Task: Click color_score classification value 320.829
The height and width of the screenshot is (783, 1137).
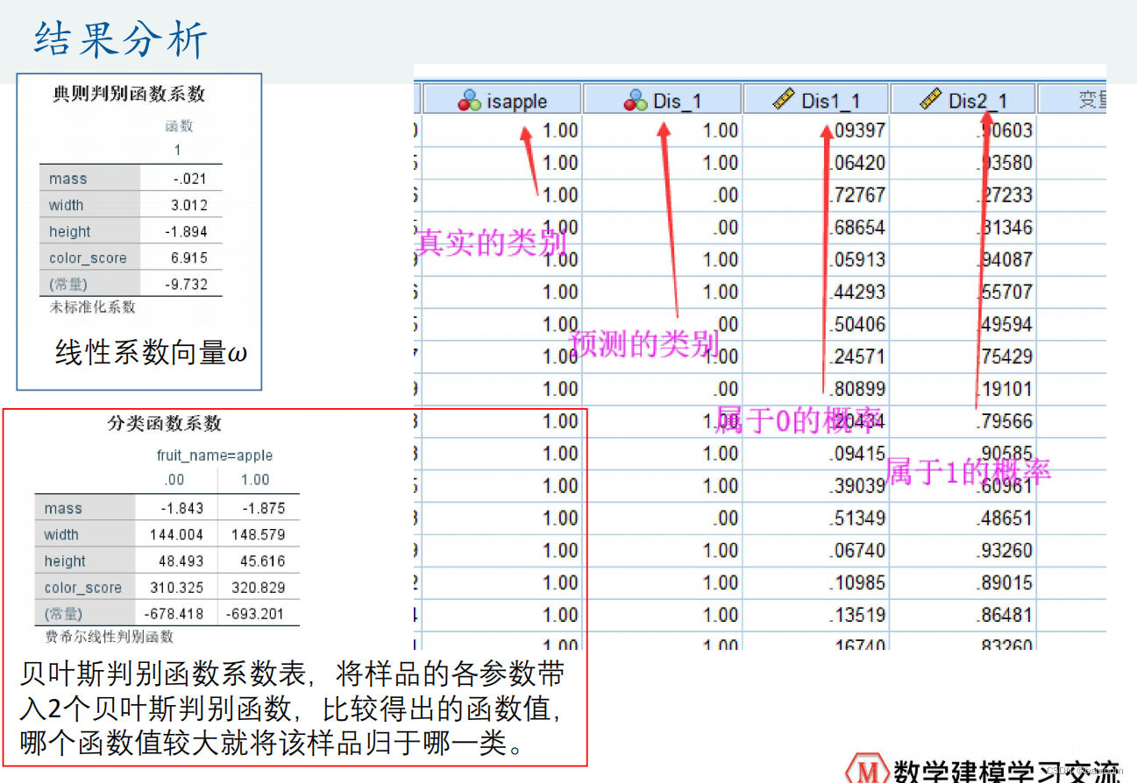Action: click(x=259, y=587)
